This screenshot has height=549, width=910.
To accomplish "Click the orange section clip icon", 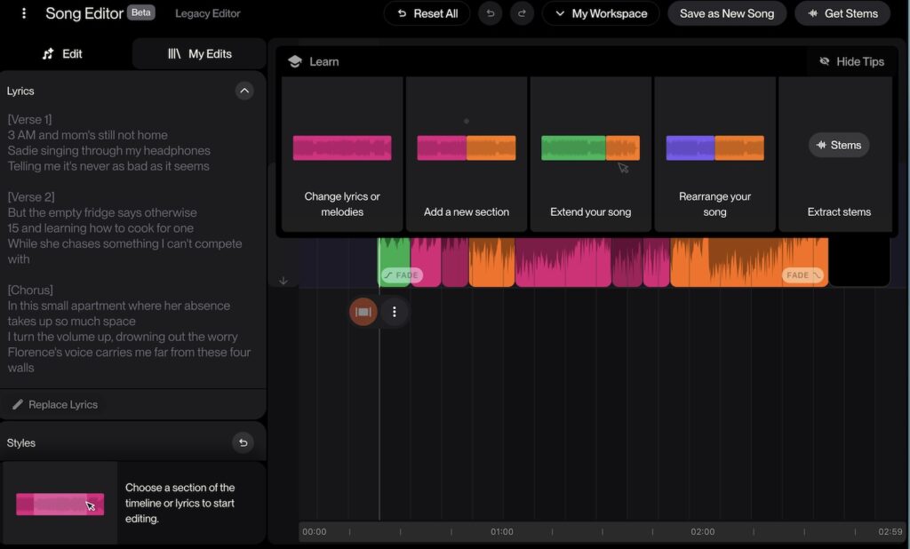I will (x=363, y=312).
